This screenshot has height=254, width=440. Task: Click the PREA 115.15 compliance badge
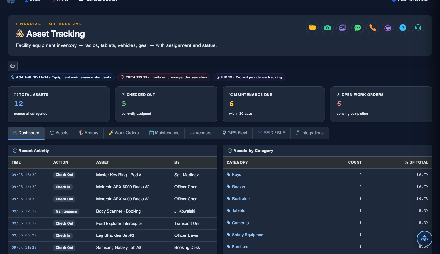click(x=163, y=77)
